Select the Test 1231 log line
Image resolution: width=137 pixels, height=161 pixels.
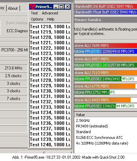(50, 96)
